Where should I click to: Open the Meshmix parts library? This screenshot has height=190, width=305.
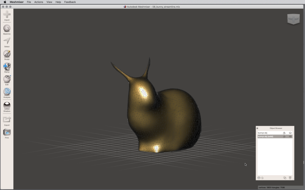7,28
